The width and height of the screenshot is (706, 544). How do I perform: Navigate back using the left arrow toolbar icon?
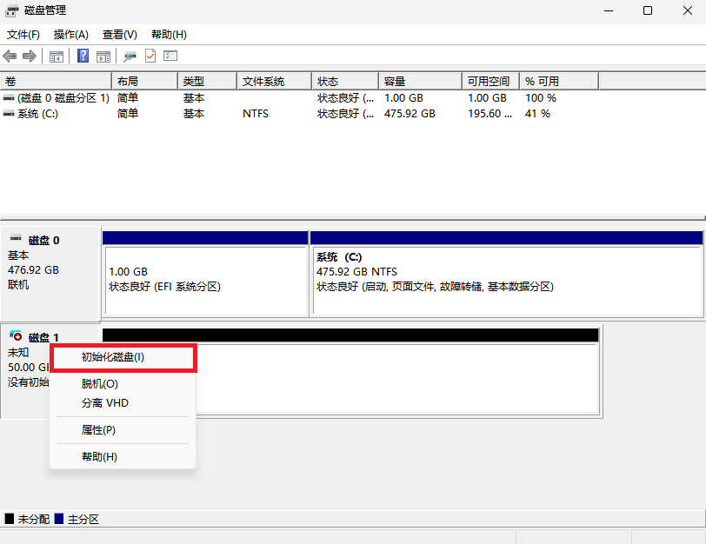[9, 56]
